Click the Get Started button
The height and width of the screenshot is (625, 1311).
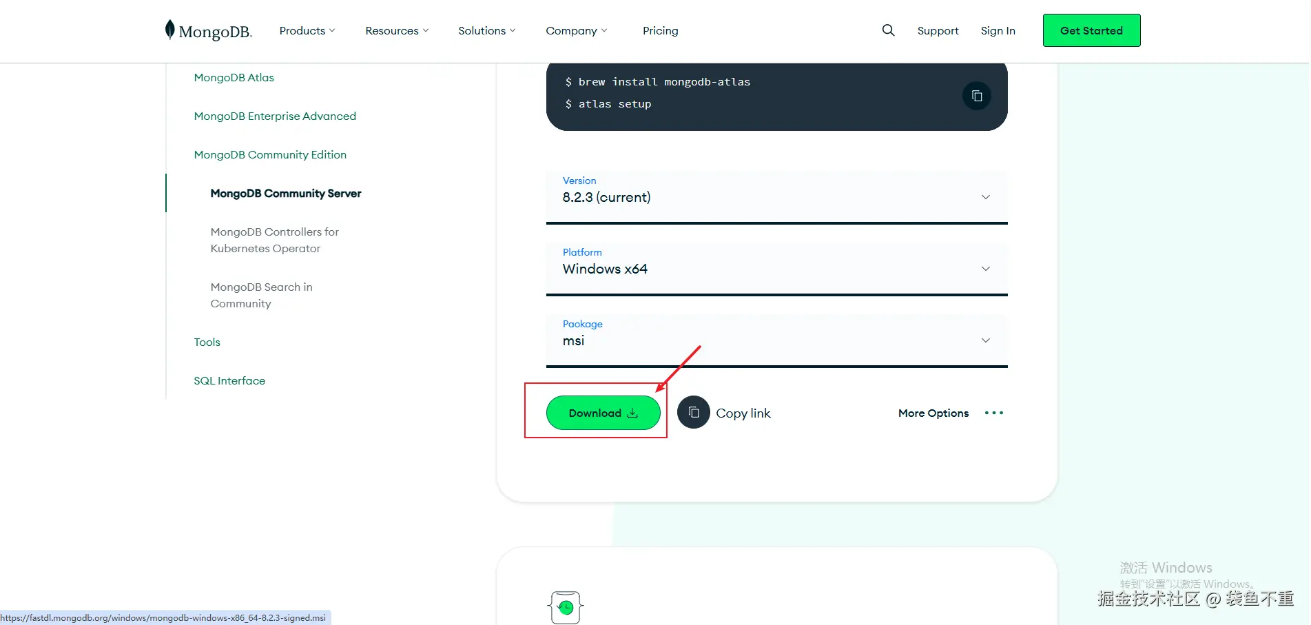tap(1091, 30)
